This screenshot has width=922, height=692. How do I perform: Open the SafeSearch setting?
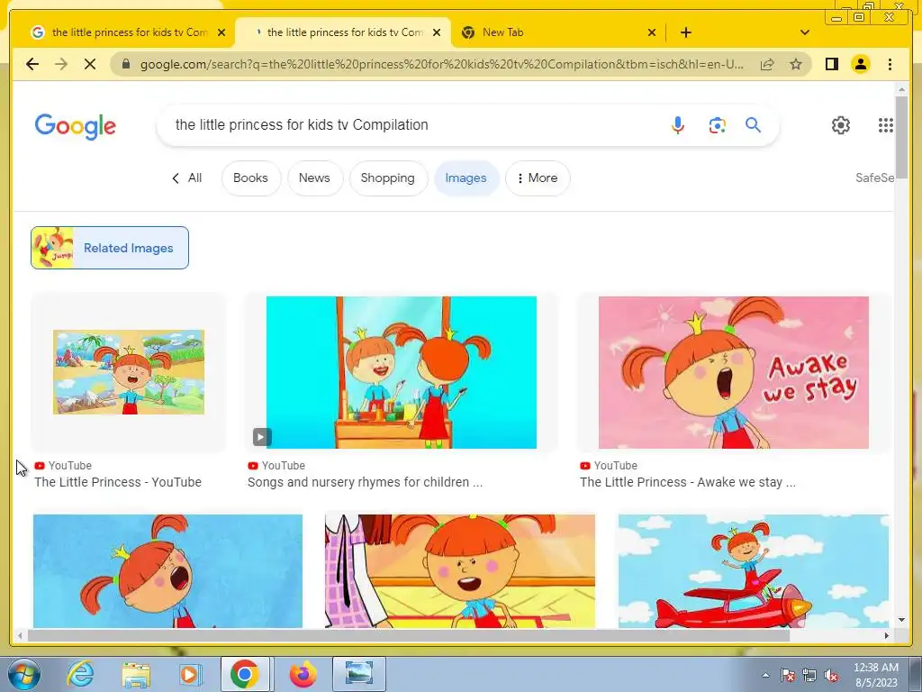pos(874,178)
